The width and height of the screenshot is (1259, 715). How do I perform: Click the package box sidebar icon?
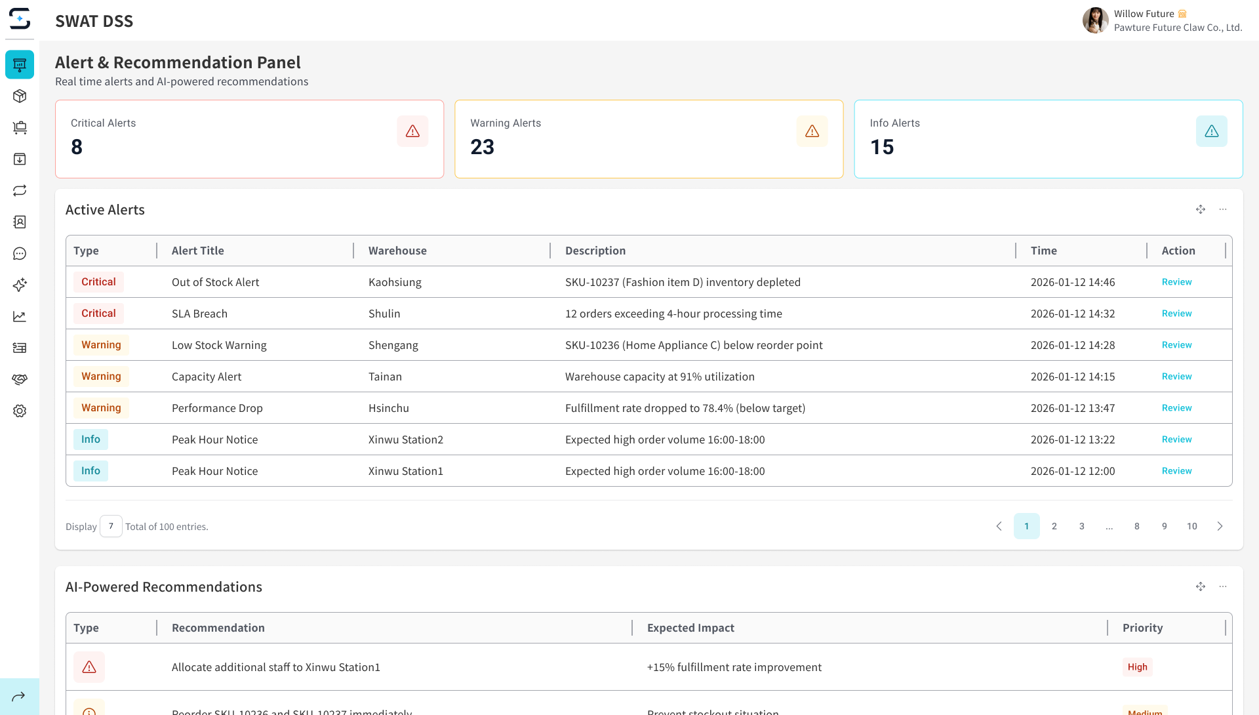point(20,96)
